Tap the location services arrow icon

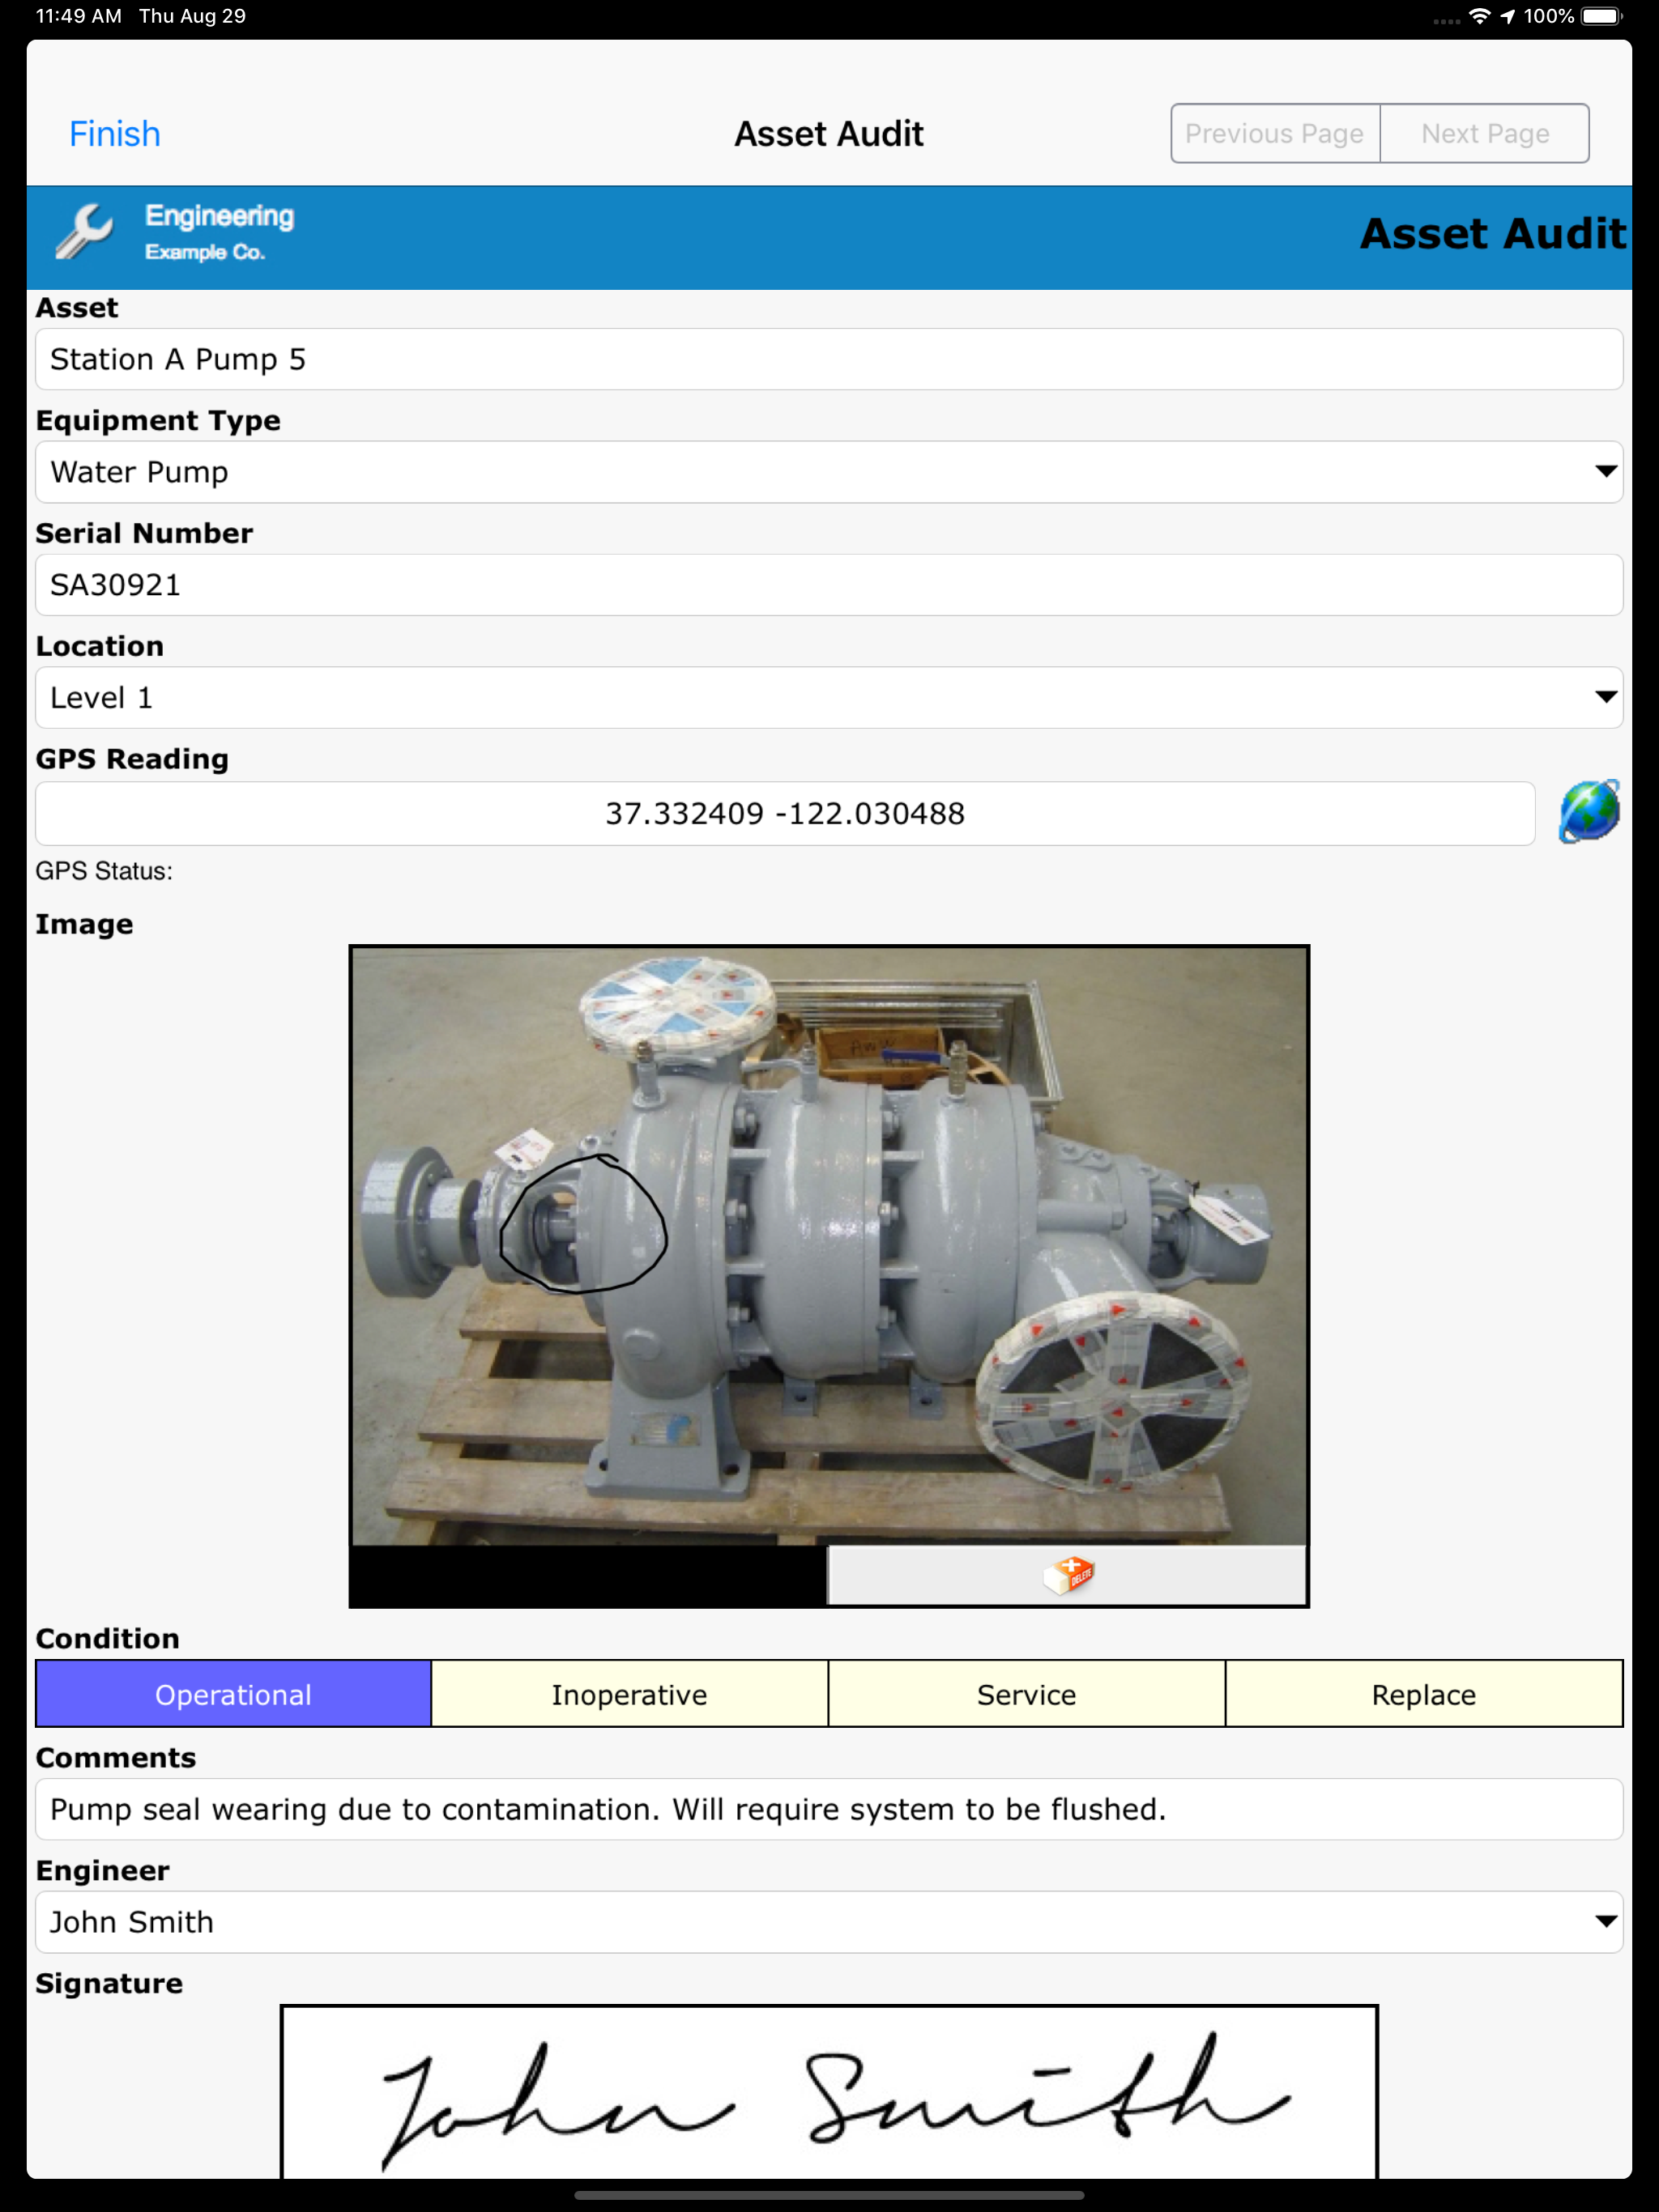pyautogui.click(x=1508, y=16)
